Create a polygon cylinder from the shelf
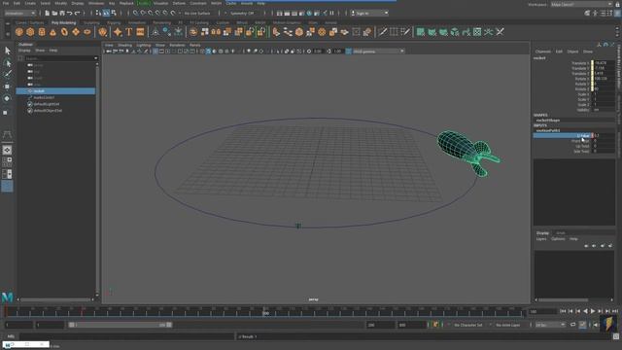The image size is (622, 350). tap(42, 32)
